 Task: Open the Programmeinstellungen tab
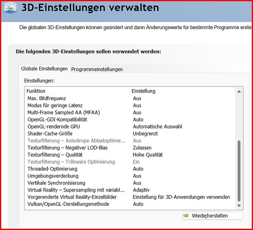pos(97,69)
